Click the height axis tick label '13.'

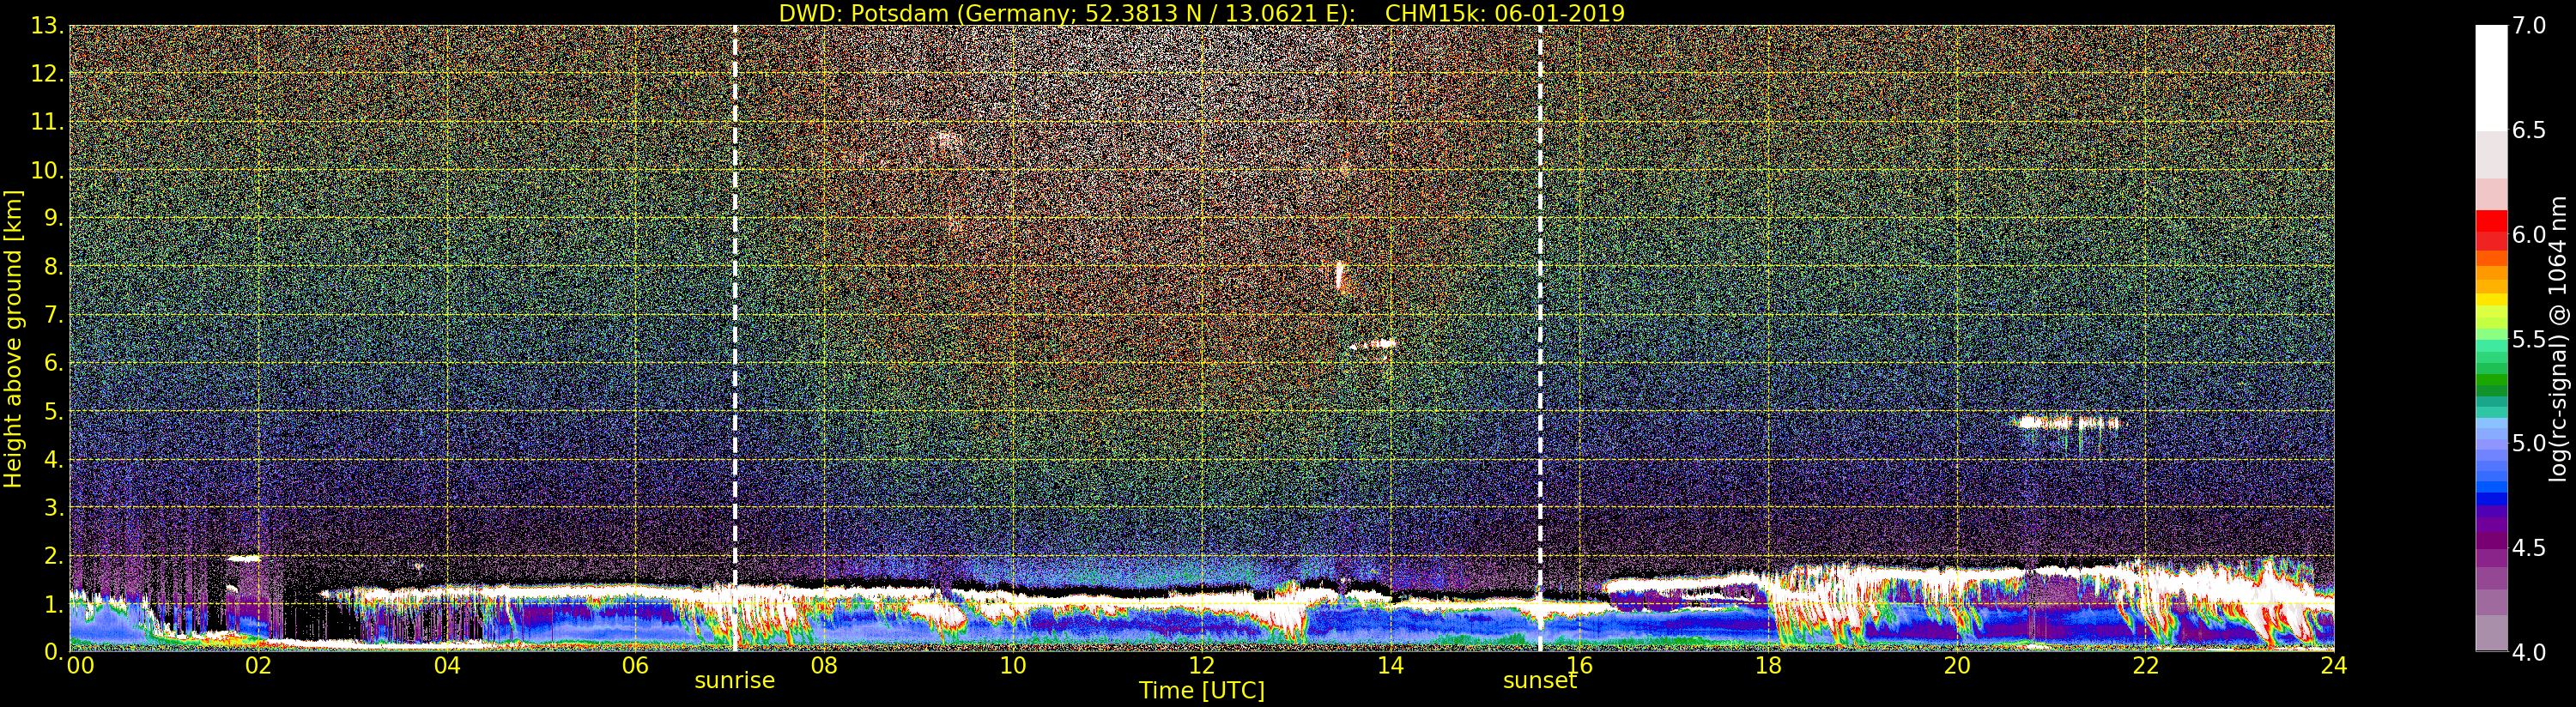(x=47, y=26)
